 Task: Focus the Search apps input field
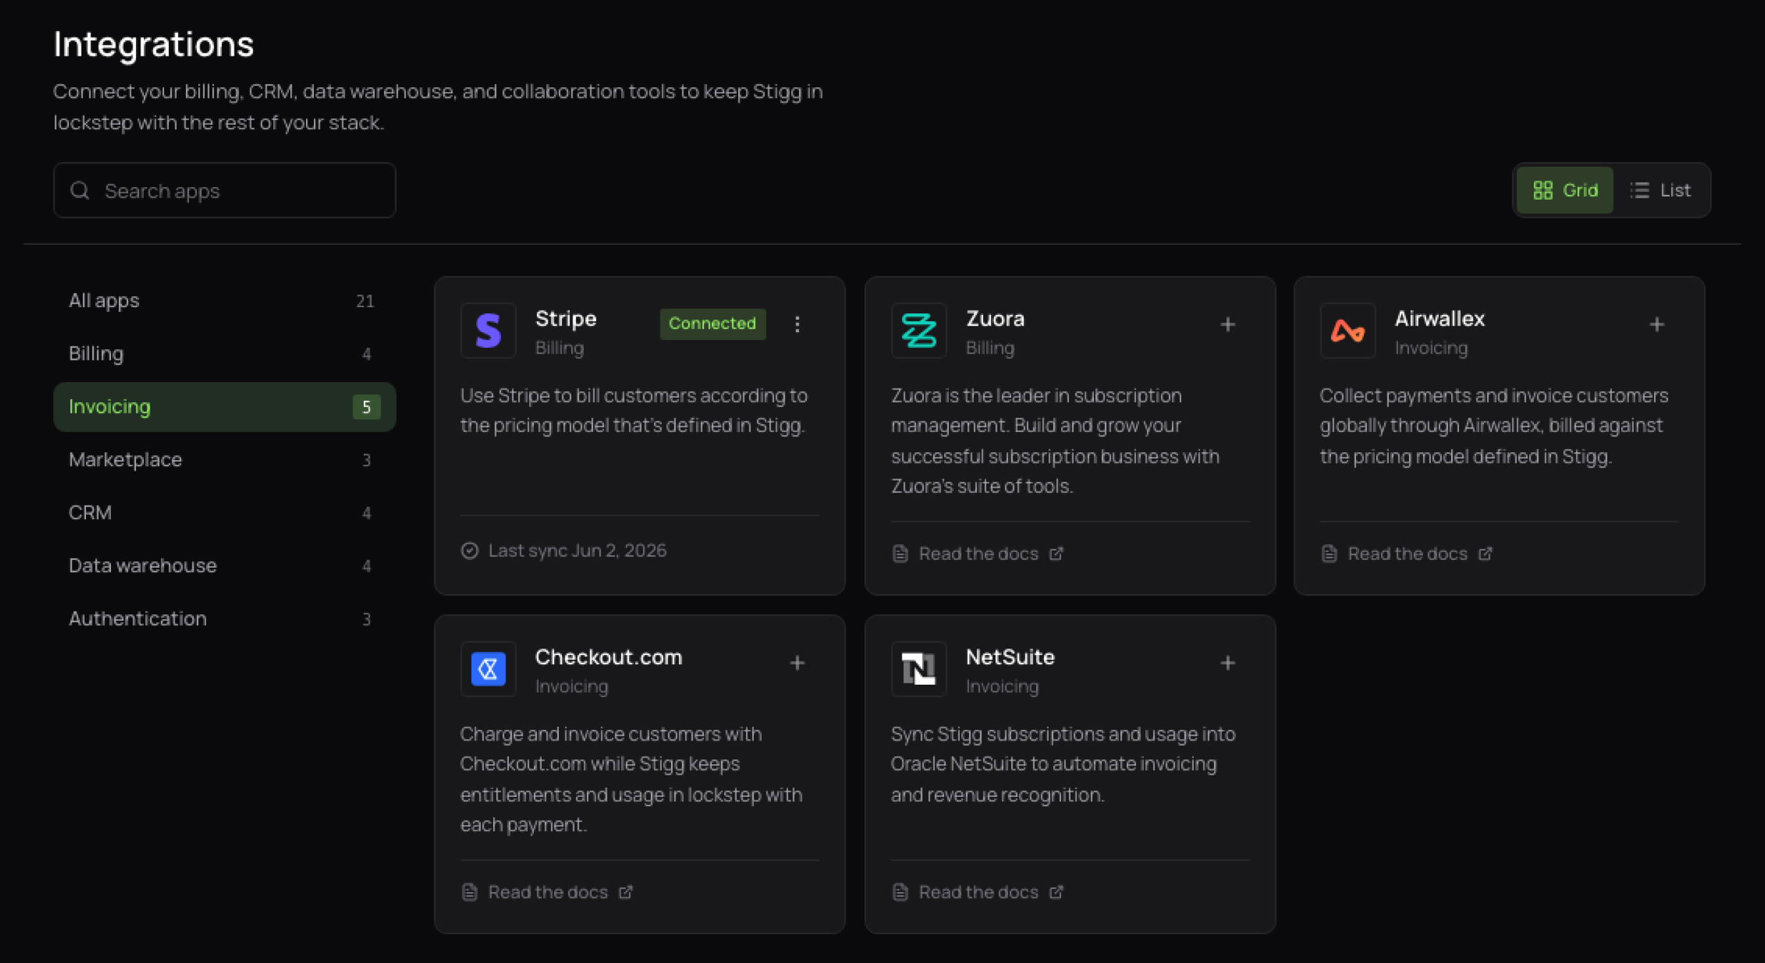click(225, 190)
